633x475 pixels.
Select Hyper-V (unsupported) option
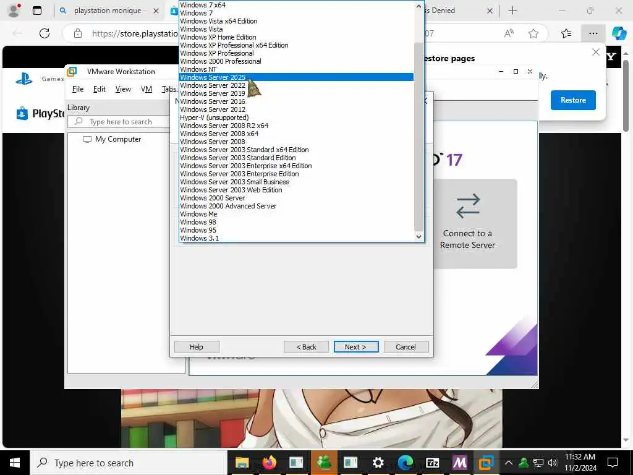point(296,118)
